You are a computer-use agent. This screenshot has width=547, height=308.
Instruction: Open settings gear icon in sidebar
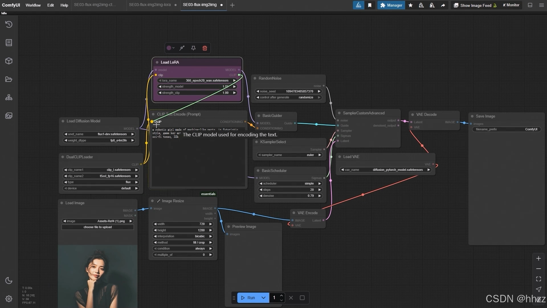point(9,299)
